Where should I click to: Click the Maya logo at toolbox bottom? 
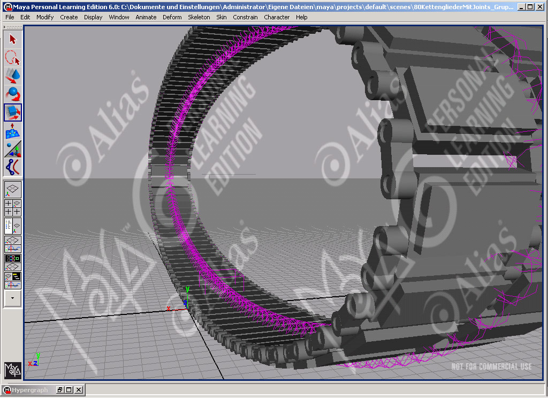point(13,370)
